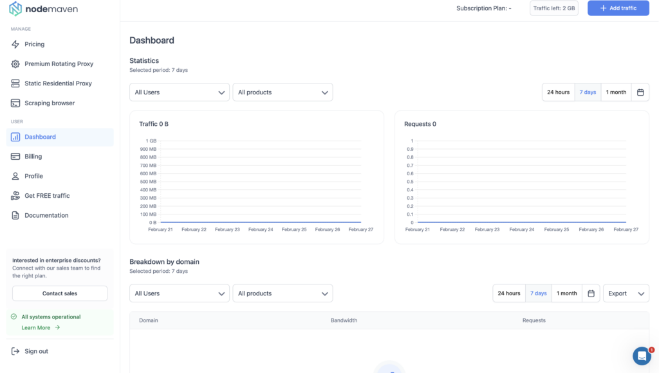The height and width of the screenshot is (373, 659).
Task: Expand the Breakdown All products dropdown
Action: click(283, 293)
